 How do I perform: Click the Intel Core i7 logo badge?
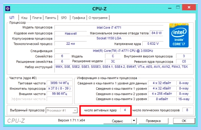179,35
